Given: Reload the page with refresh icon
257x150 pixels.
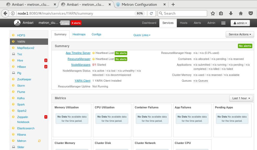Looking at the screenshot, I should [x=151, y=13].
